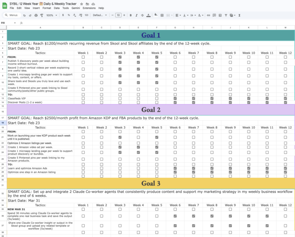
Task: Open the vertical align dropdown
Action: click(x=186, y=15)
